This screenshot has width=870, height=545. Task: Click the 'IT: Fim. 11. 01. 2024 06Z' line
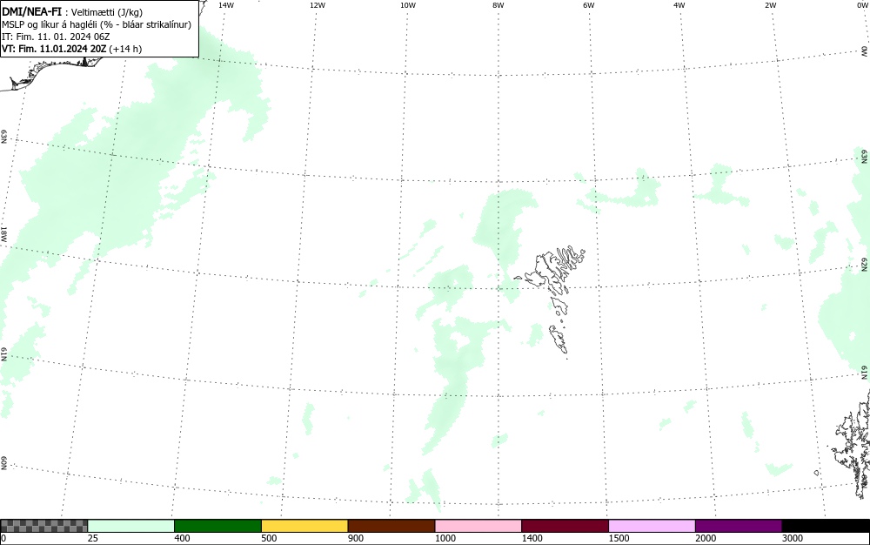point(56,37)
